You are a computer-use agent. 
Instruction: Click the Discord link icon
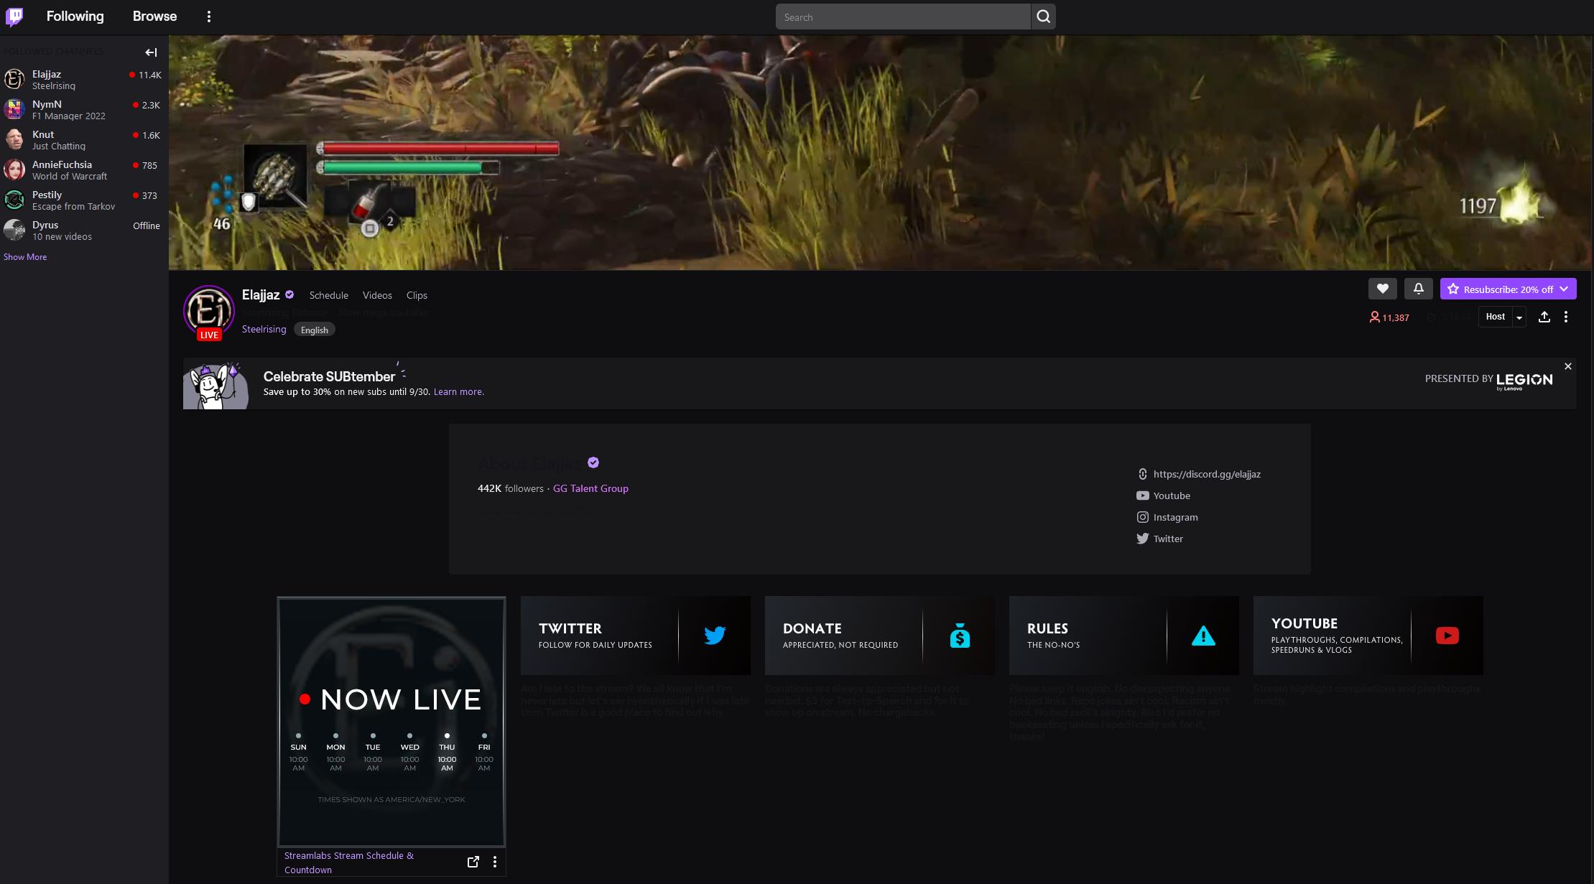pyautogui.click(x=1143, y=474)
